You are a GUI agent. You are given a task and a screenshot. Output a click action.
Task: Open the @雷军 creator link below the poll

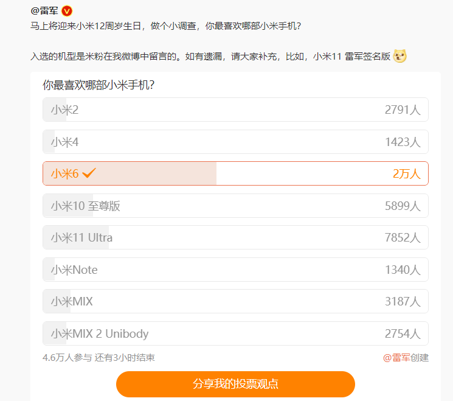396,358
